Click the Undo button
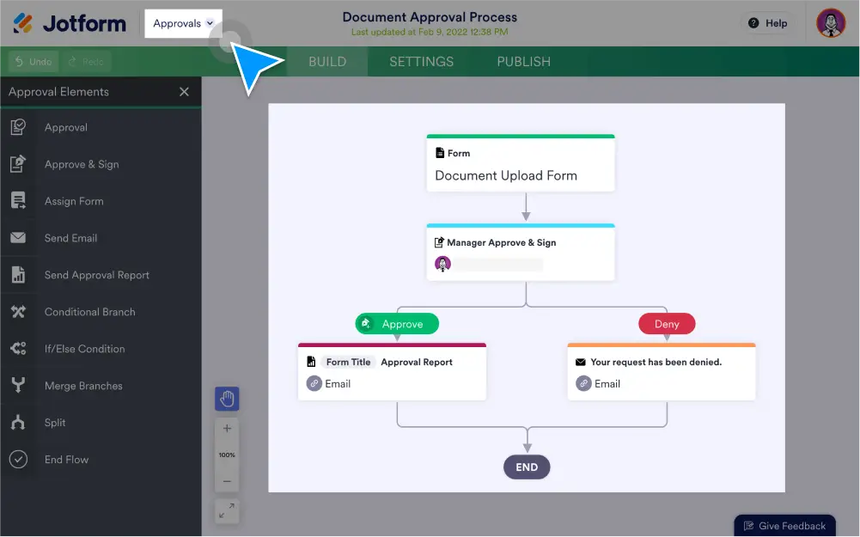Image resolution: width=860 pixels, height=537 pixels. 31,61
